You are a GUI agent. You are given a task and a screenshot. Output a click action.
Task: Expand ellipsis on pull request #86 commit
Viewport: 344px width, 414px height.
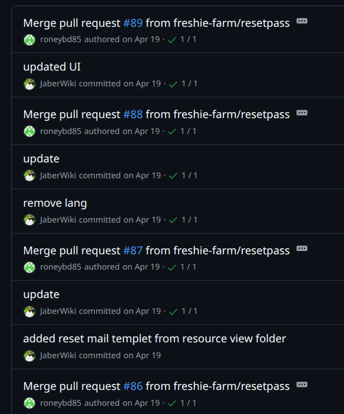pos(301,384)
